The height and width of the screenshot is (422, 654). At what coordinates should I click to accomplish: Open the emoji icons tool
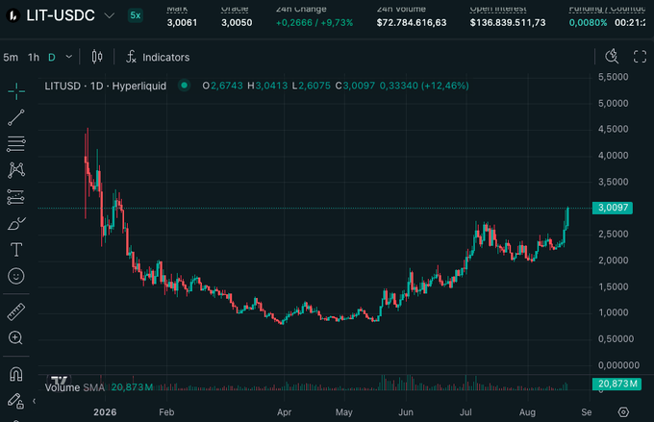coord(16,276)
